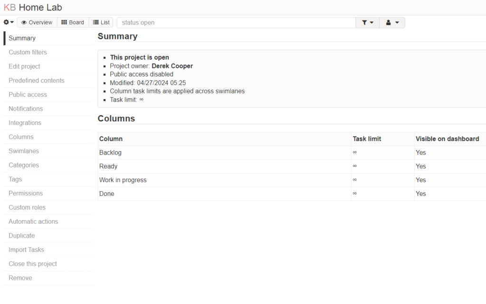Screen dimensions: 486x304
Task: Click the KB Kanboard logo
Action: [11, 7]
